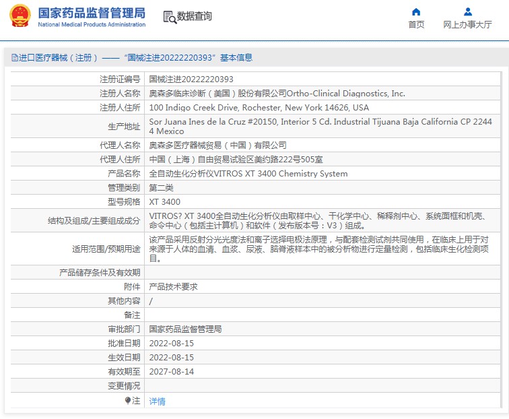Click the 审批部门 label
This screenshot has height=419, width=509.
coord(124,329)
